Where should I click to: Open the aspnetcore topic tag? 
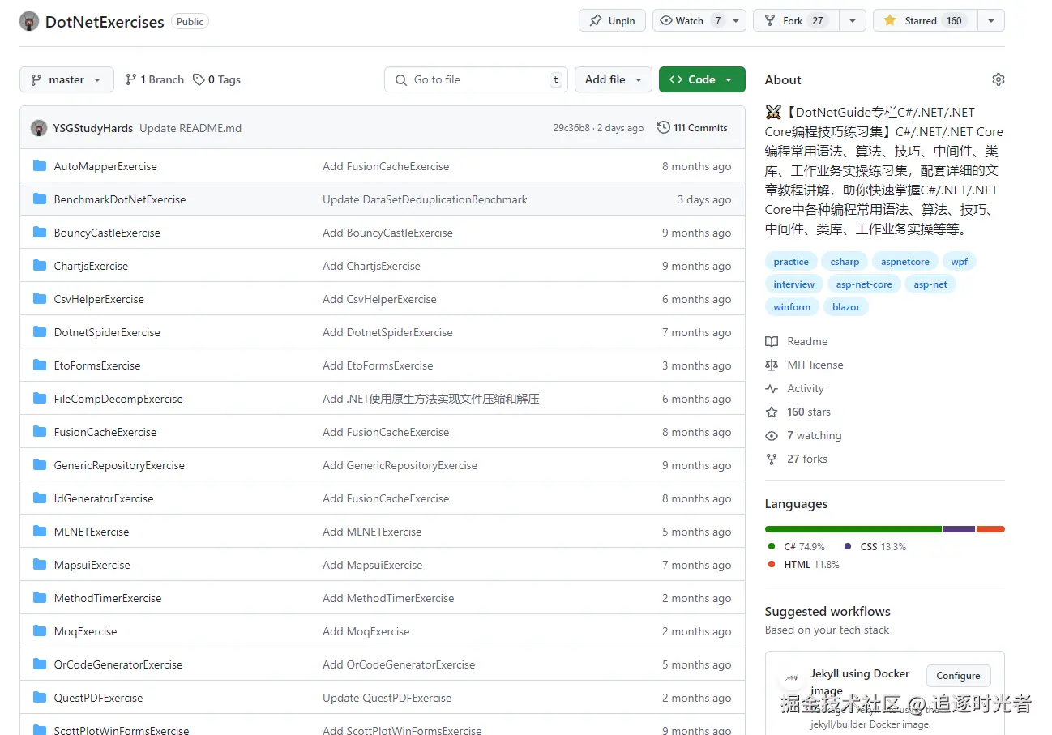click(905, 262)
